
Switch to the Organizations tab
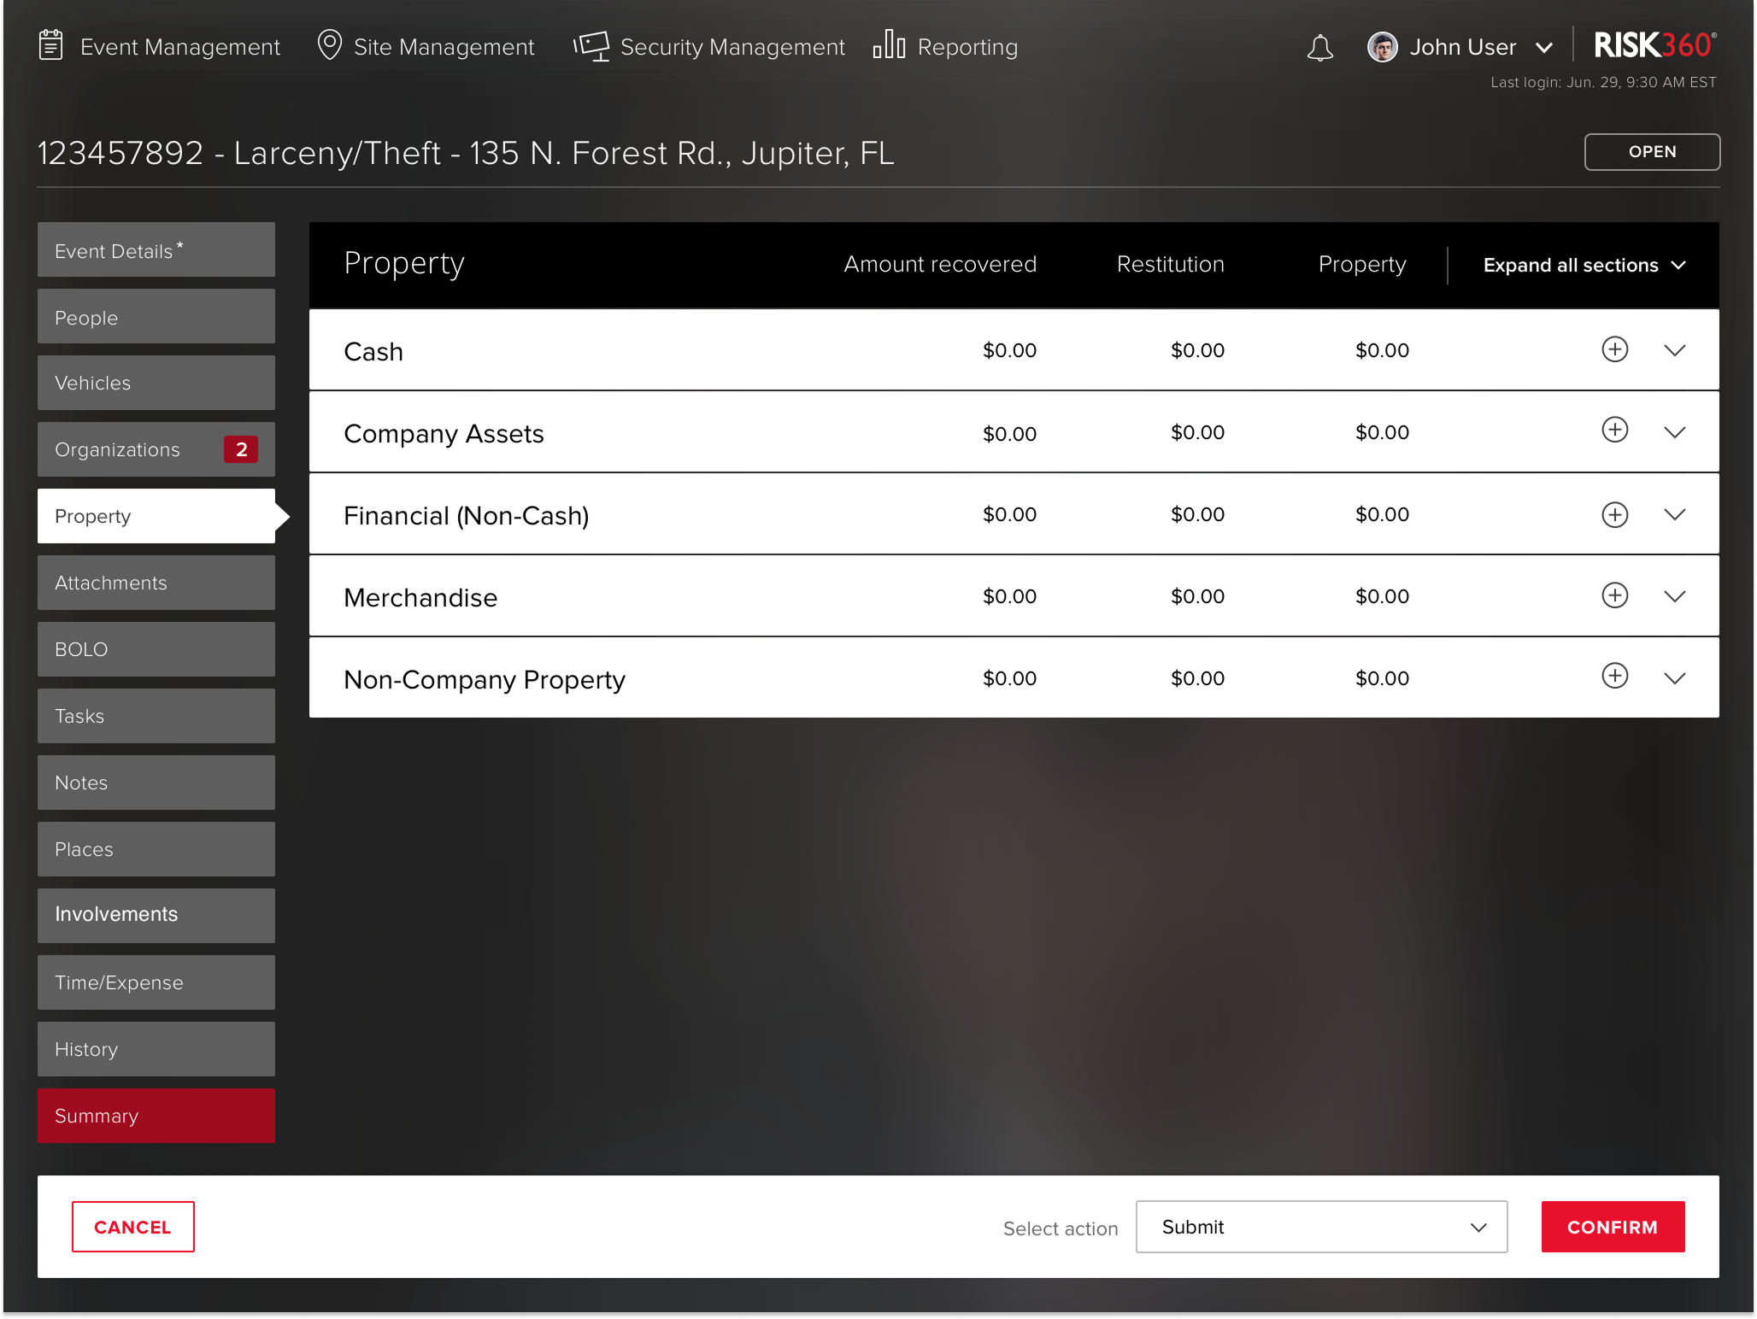click(156, 449)
